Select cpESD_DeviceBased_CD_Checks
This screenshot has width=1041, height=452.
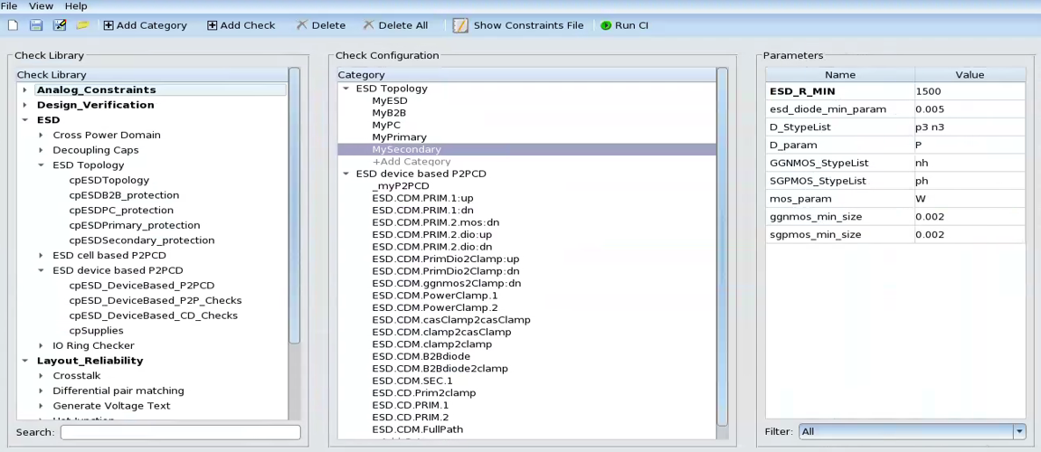pos(154,315)
